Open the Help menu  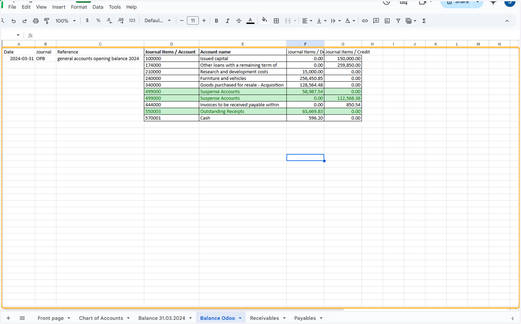point(132,7)
